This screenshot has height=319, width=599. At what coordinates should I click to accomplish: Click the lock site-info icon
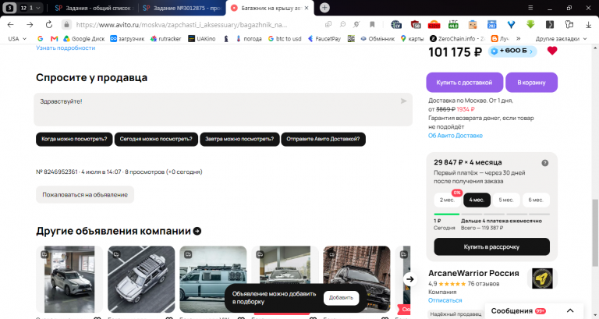[66, 25]
